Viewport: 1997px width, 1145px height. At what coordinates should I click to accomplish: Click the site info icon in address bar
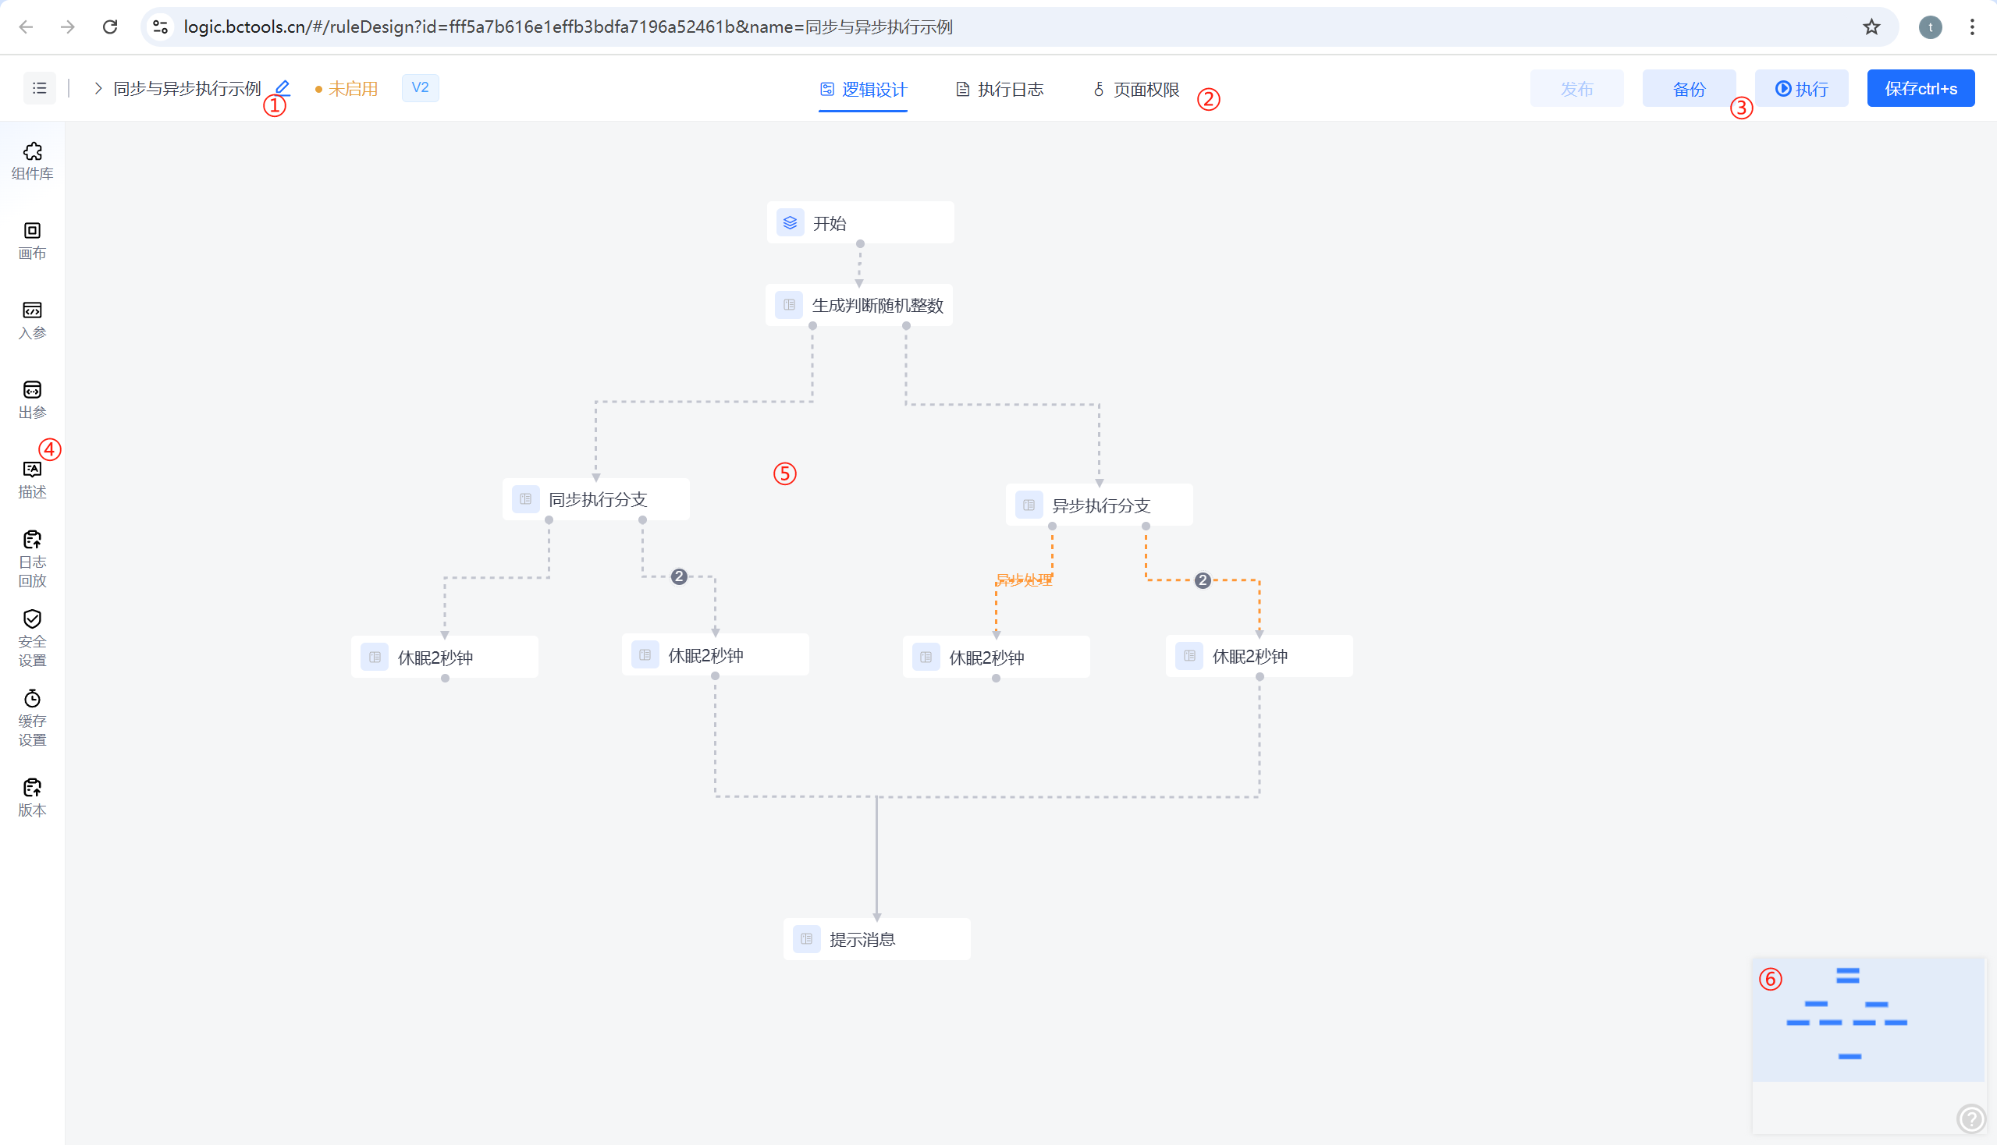(x=161, y=27)
